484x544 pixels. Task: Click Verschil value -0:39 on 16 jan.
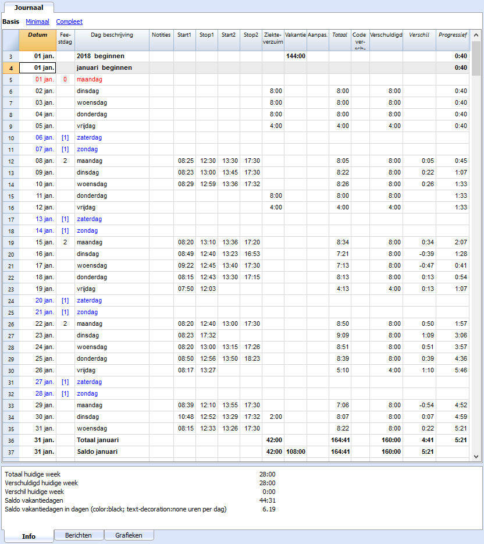[419, 254]
